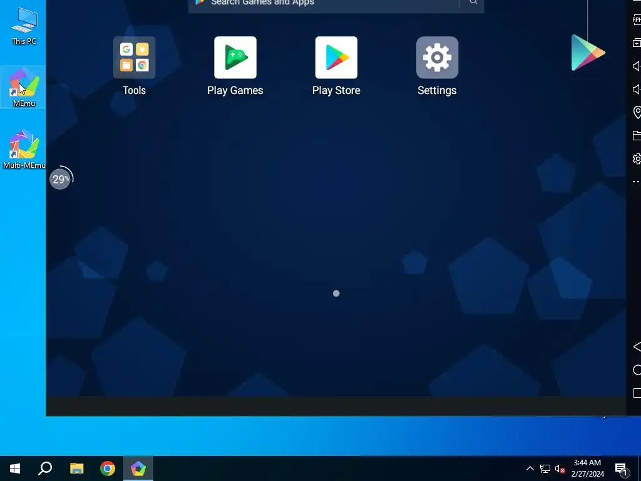Image resolution: width=641 pixels, height=481 pixels.
Task: Click the 29% memory cleaner circle
Action: point(61,178)
